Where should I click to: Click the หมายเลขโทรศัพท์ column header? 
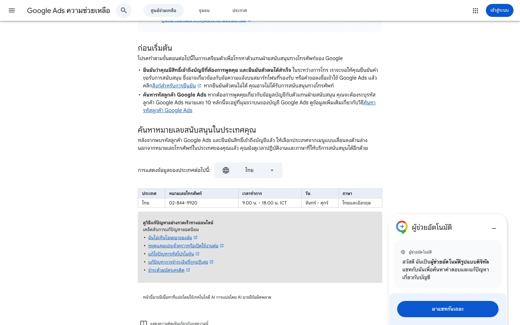tap(201, 193)
